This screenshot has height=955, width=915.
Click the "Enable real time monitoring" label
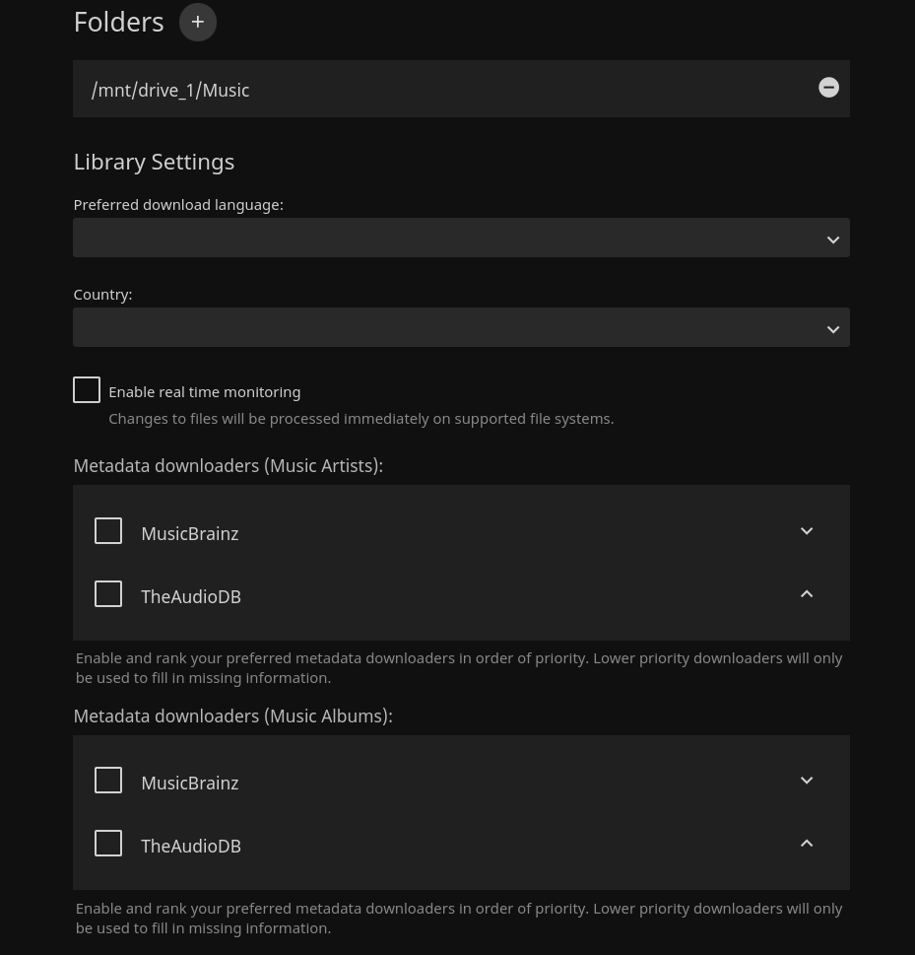click(x=204, y=391)
